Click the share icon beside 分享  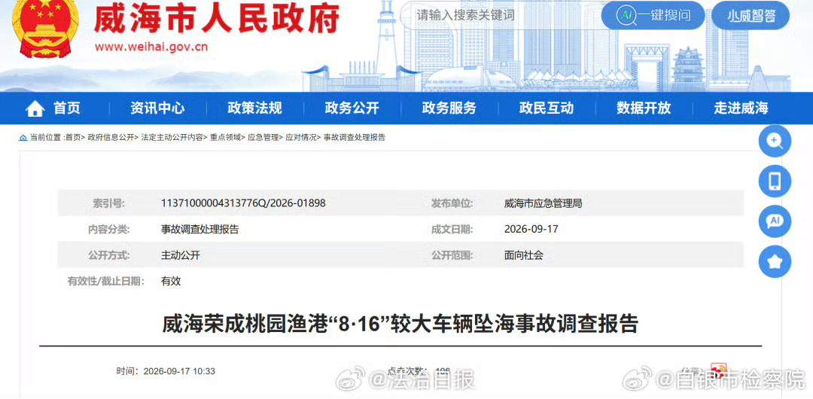pyautogui.click(x=719, y=370)
